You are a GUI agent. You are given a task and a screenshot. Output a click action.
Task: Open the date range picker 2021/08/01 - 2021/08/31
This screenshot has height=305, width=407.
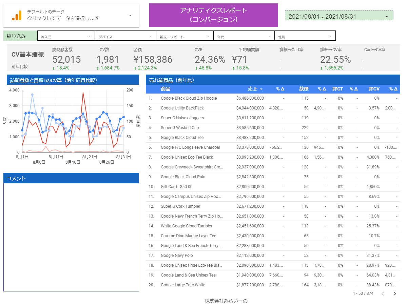point(339,16)
